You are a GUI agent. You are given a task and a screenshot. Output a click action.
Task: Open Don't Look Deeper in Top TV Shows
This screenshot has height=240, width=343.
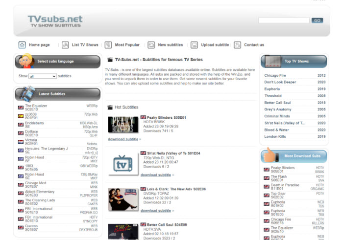[x=280, y=82]
